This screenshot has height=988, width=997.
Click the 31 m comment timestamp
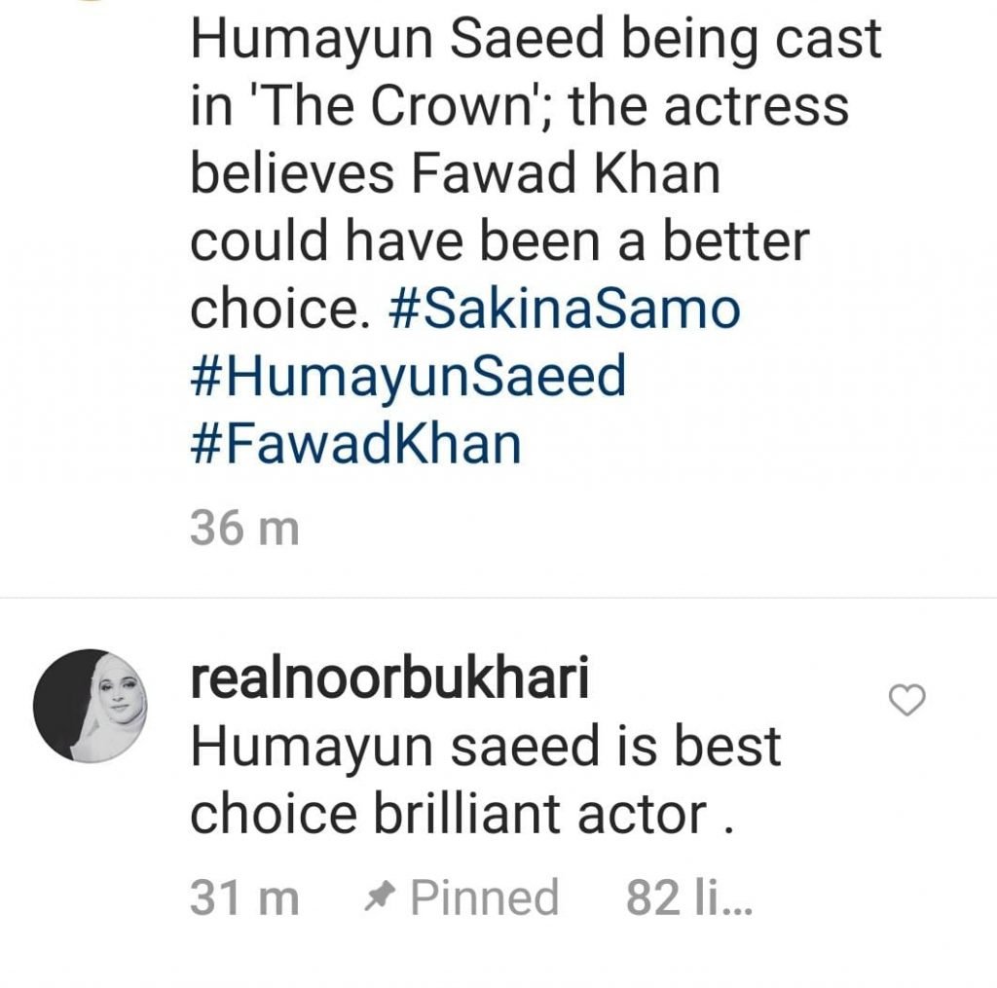click(243, 897)
